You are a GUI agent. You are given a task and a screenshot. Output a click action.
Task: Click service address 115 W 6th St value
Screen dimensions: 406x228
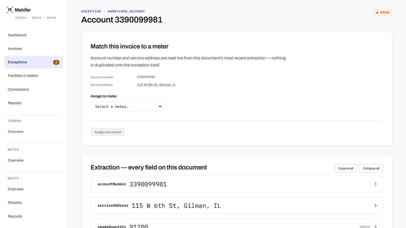156,85
